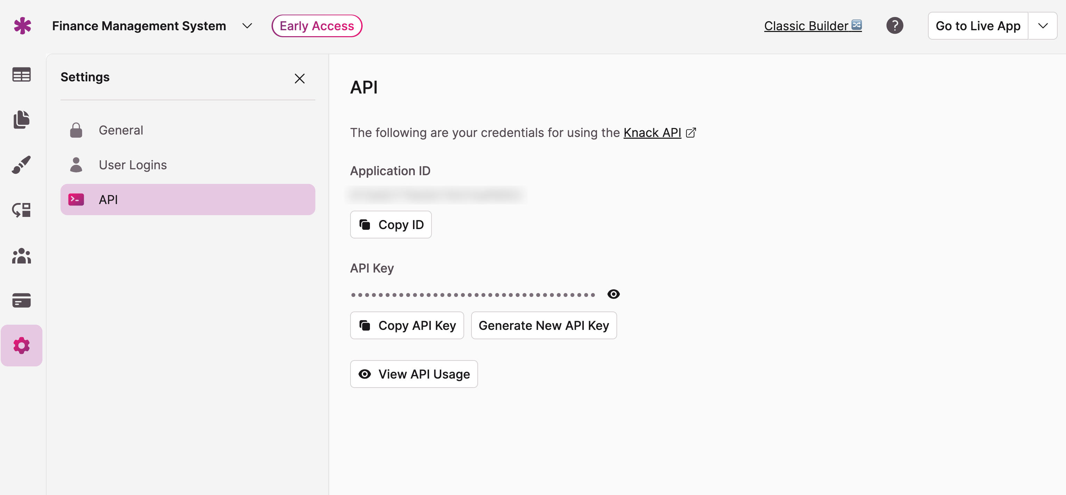Open the Themes paintbrush sidebar icon
This screenshot has height=495, width=1066.
pos(22,165)
